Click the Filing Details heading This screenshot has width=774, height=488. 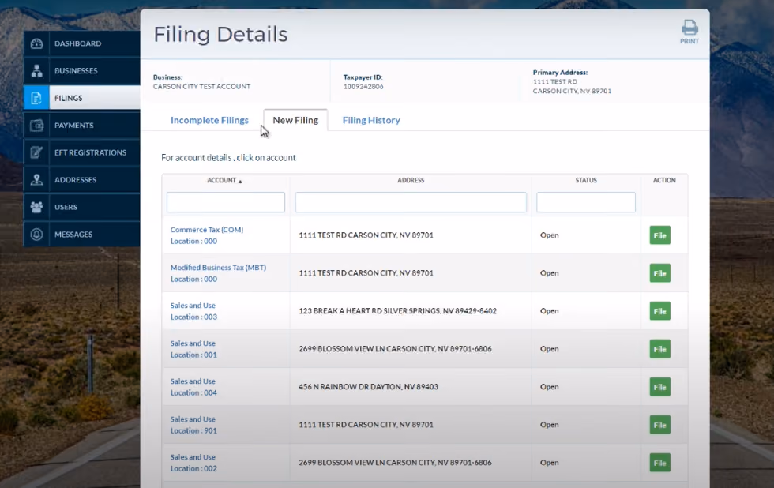tap(220, 35)
